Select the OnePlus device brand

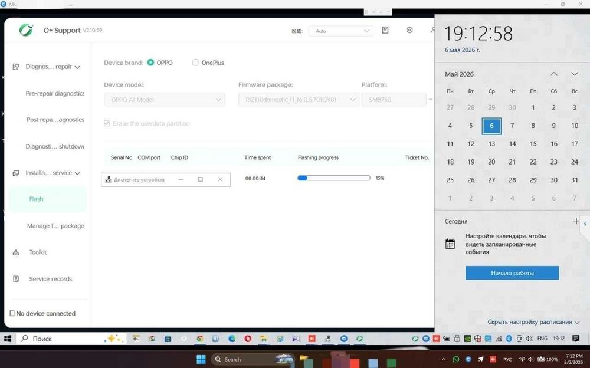click(x=195, y=63)
